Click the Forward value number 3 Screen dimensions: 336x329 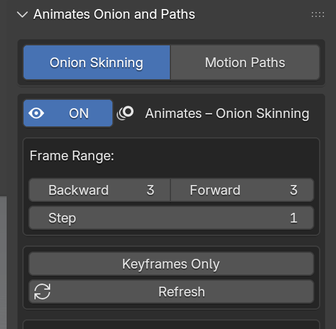click(294, 190)
